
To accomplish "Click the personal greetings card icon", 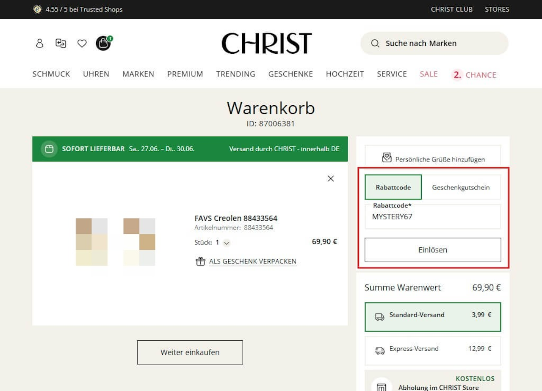I will coord(387,158).
